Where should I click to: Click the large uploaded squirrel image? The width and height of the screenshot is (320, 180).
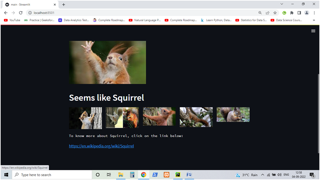tap(108, 62)
